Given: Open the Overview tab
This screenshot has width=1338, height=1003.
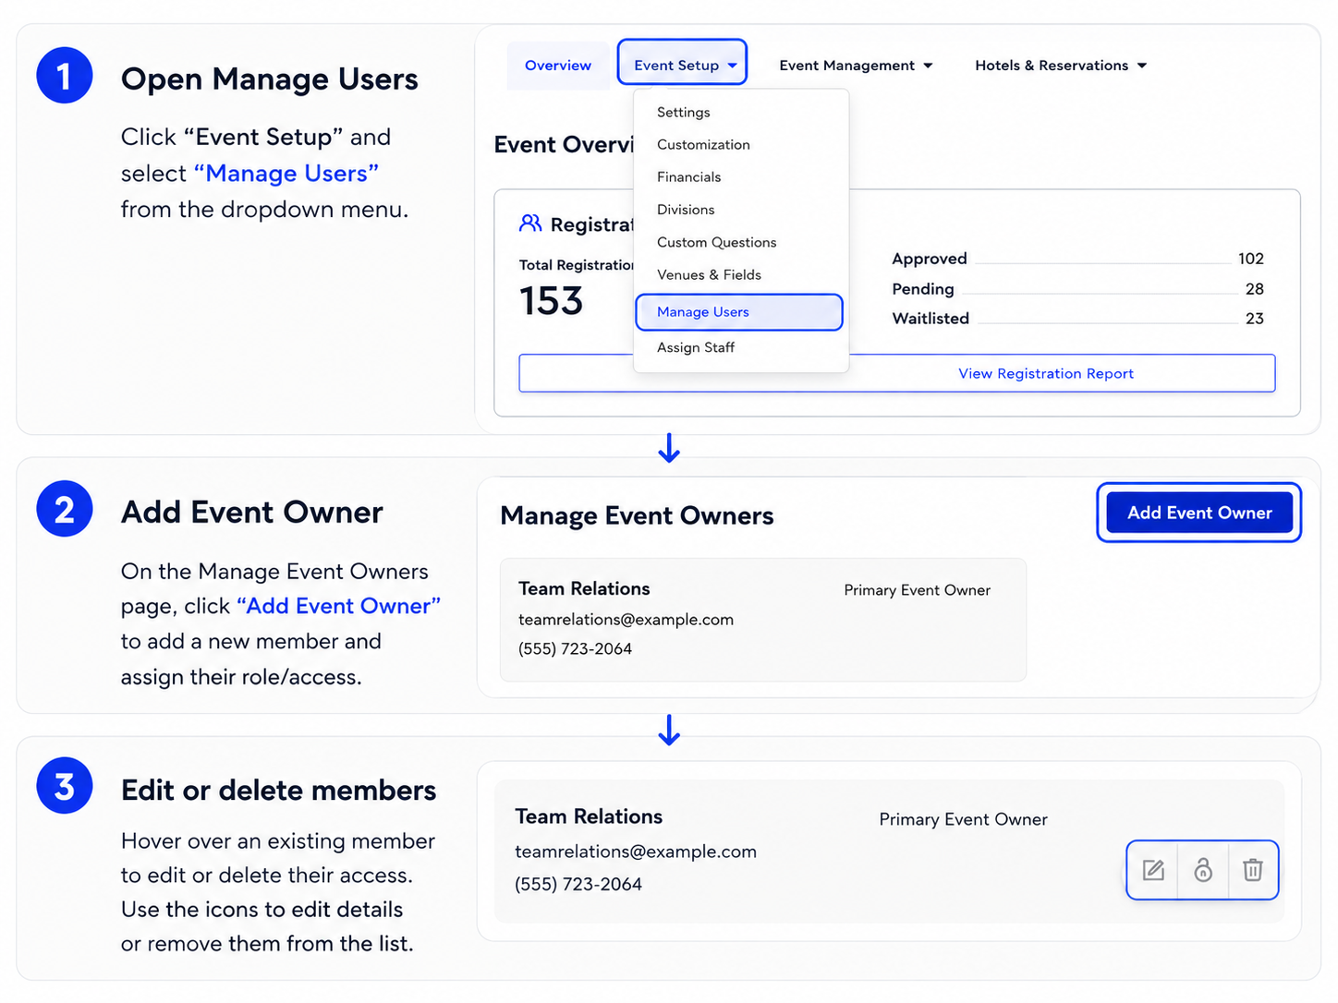Looking at the screenshot, I should pyautogui.click(x=558, y=66).
